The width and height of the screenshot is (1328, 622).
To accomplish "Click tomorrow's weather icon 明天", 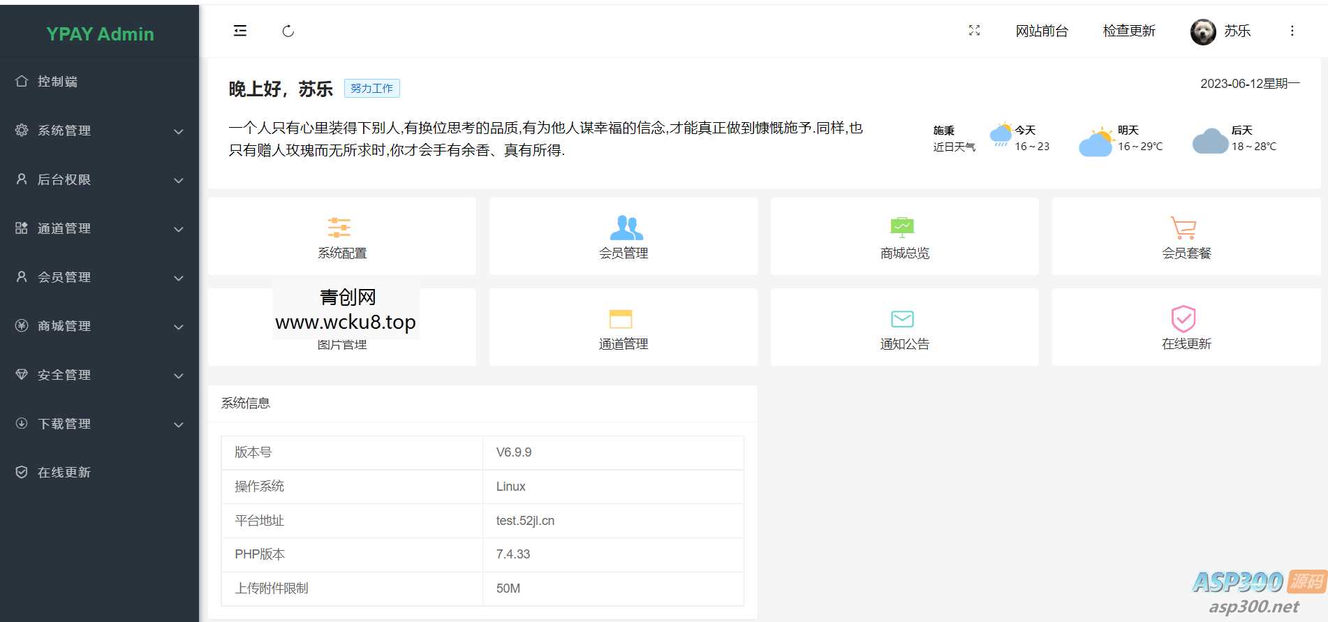I will pos(1096,142).
